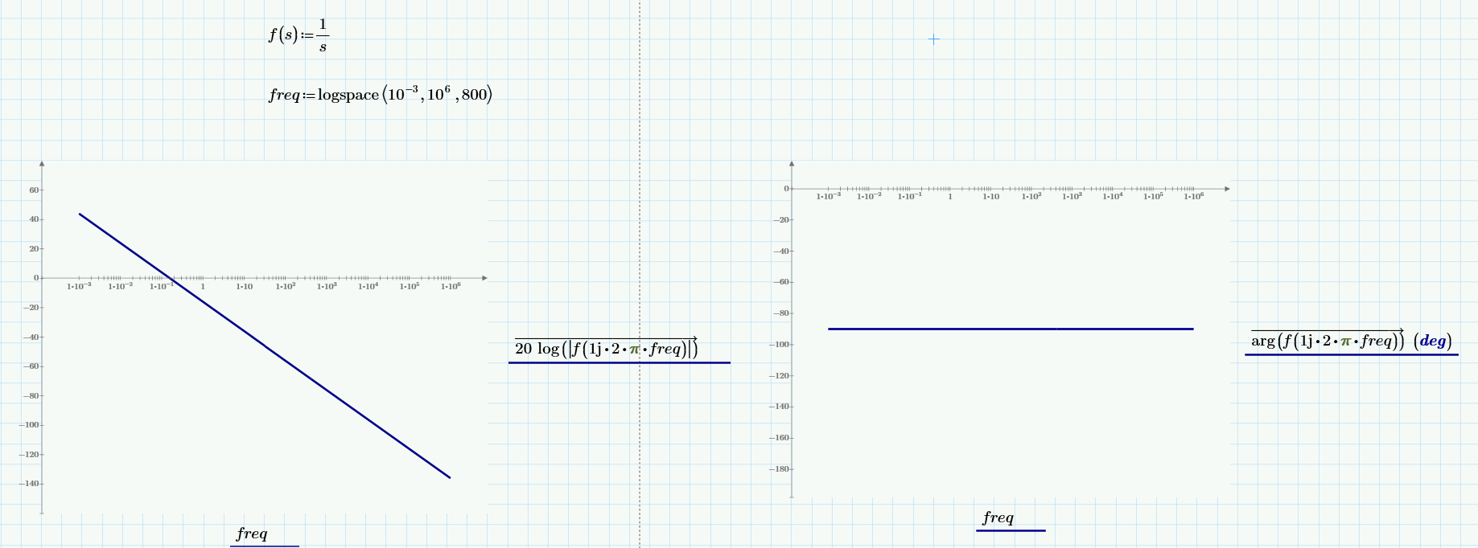Click the −180 tick label on right plot
The image size is (1478, 548).
(x=780, y=469)
